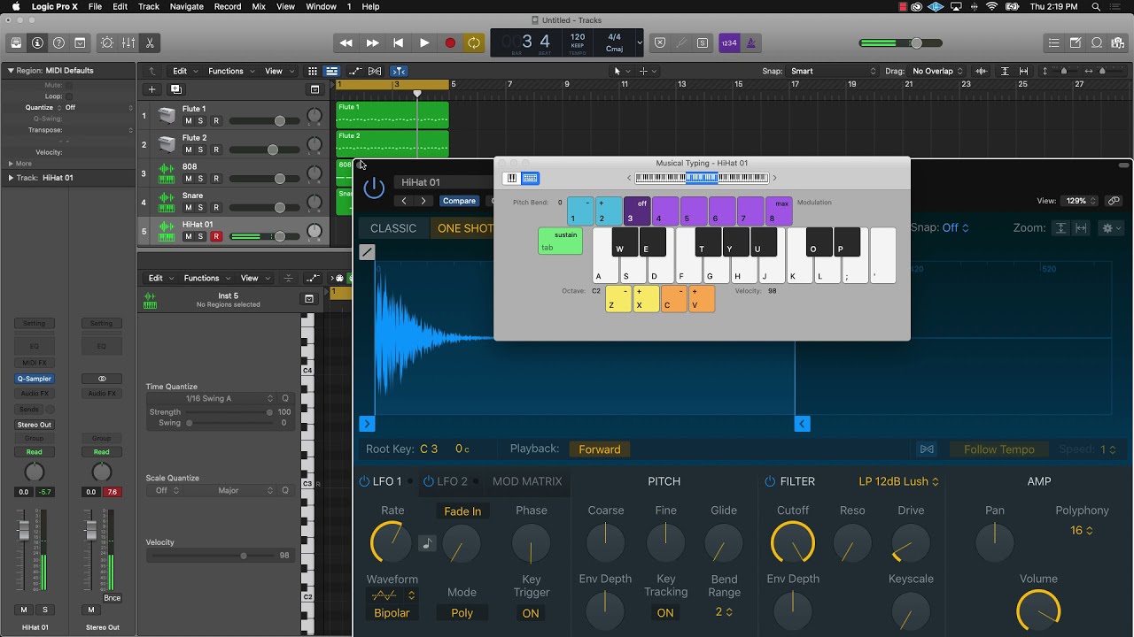The width and height of the screenshot is (1134, 637).
Task: Switch to MOD MATRIX tab
Action: point(527,481)
